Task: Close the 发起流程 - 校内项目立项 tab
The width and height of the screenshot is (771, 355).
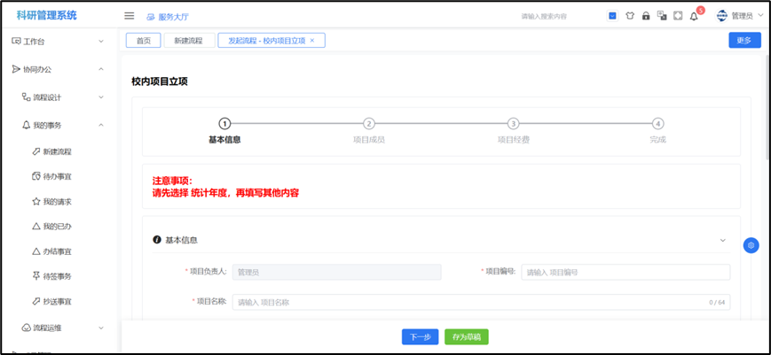Action: point(312,41)
